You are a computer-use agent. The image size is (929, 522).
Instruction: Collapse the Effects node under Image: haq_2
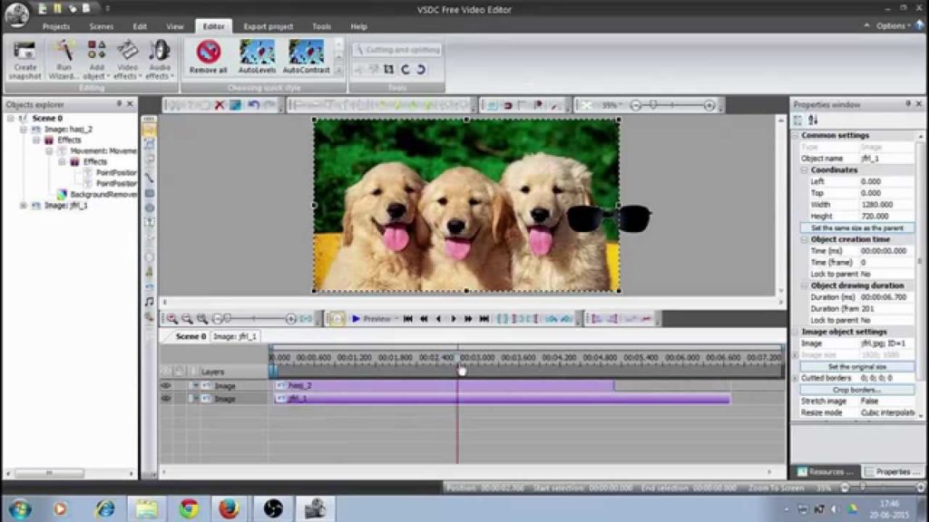[x=37, y=140]
